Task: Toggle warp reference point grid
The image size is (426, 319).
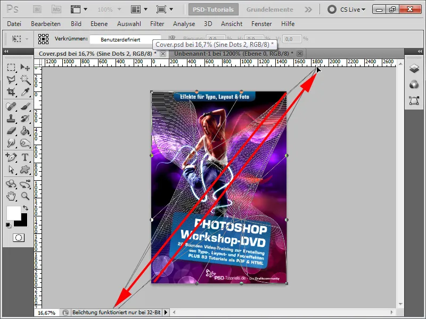Action: 43,39
